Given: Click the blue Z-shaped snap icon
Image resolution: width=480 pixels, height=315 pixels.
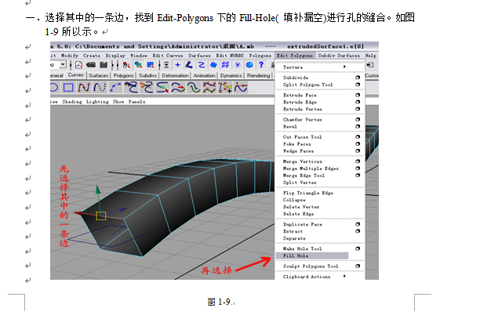Looking at the screenshot, I should coord(201,65).
